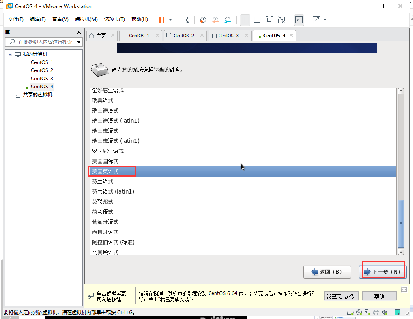The image size is (413, 319).
Task: Dismiss the yellow install hint bar
Action: 404,289
